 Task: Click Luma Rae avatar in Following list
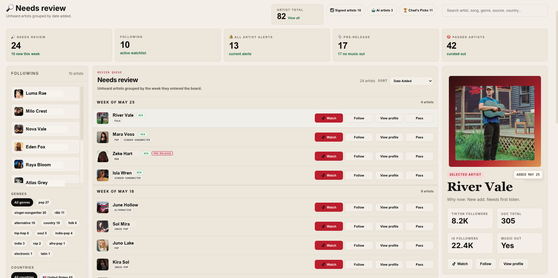pos(19,94)
